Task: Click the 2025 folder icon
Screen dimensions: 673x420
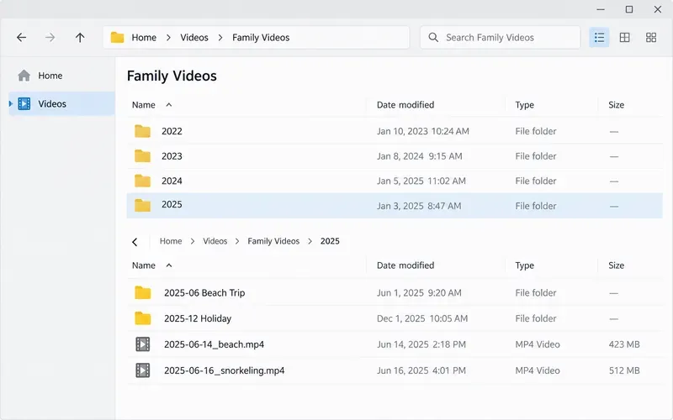Action: 142,205
